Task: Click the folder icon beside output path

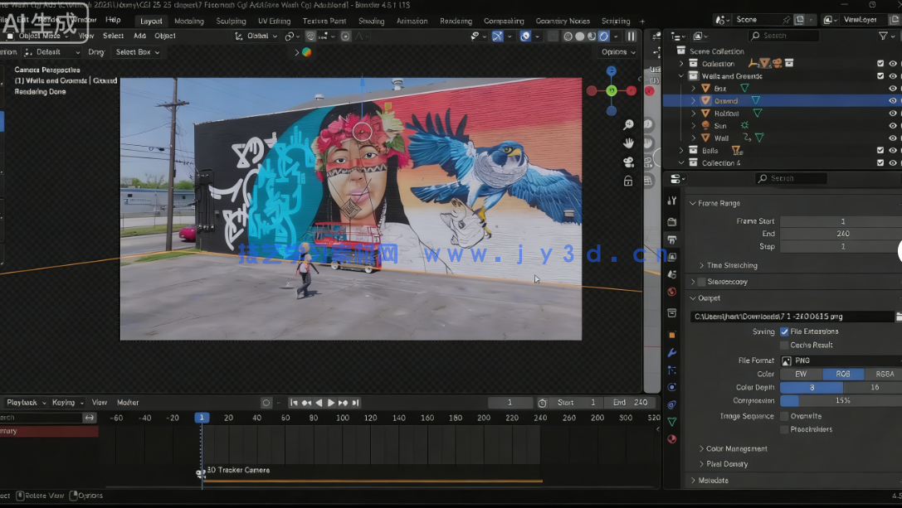Action: (x=898, y=317)
